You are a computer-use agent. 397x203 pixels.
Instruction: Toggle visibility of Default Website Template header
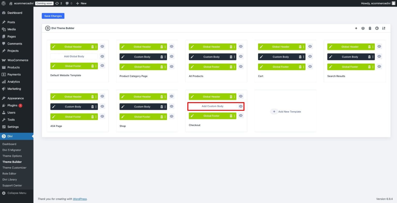coord(102,47)
